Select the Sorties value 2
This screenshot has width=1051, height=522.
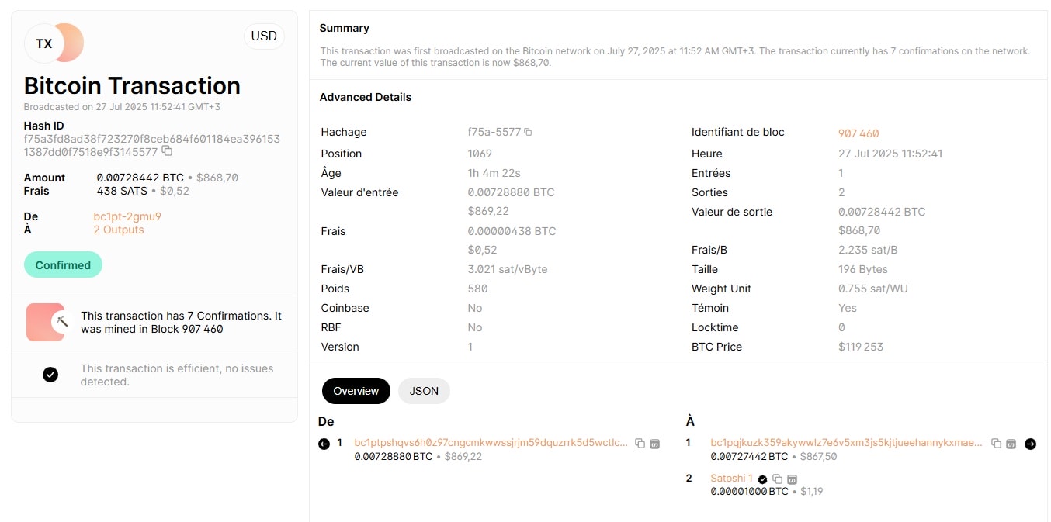(841, 192)
